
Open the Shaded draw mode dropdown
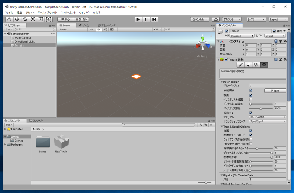click(x=73, y=29)
